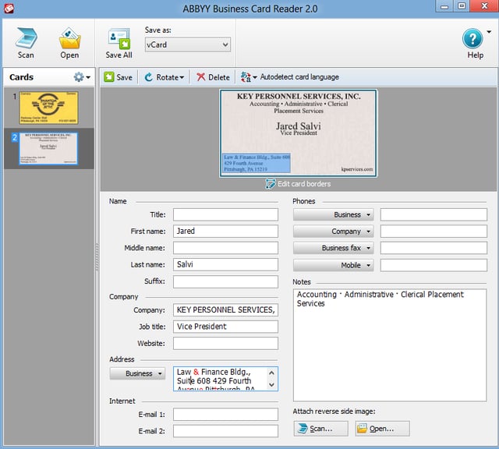Open the Mobile phone type dropdown
This screenshot has width=499, height=449.
click(x=333, y=265)
